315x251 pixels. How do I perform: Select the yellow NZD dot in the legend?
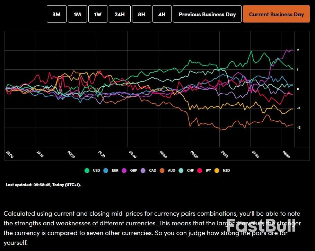[217, 170]
